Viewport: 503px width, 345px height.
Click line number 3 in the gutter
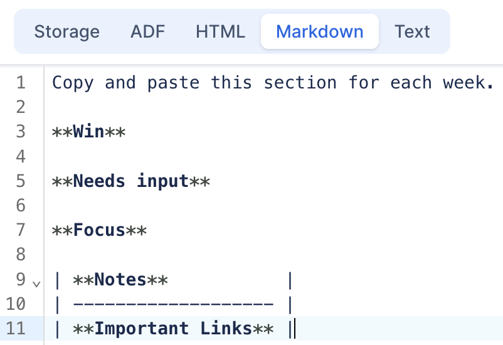[x=21, y=132]
